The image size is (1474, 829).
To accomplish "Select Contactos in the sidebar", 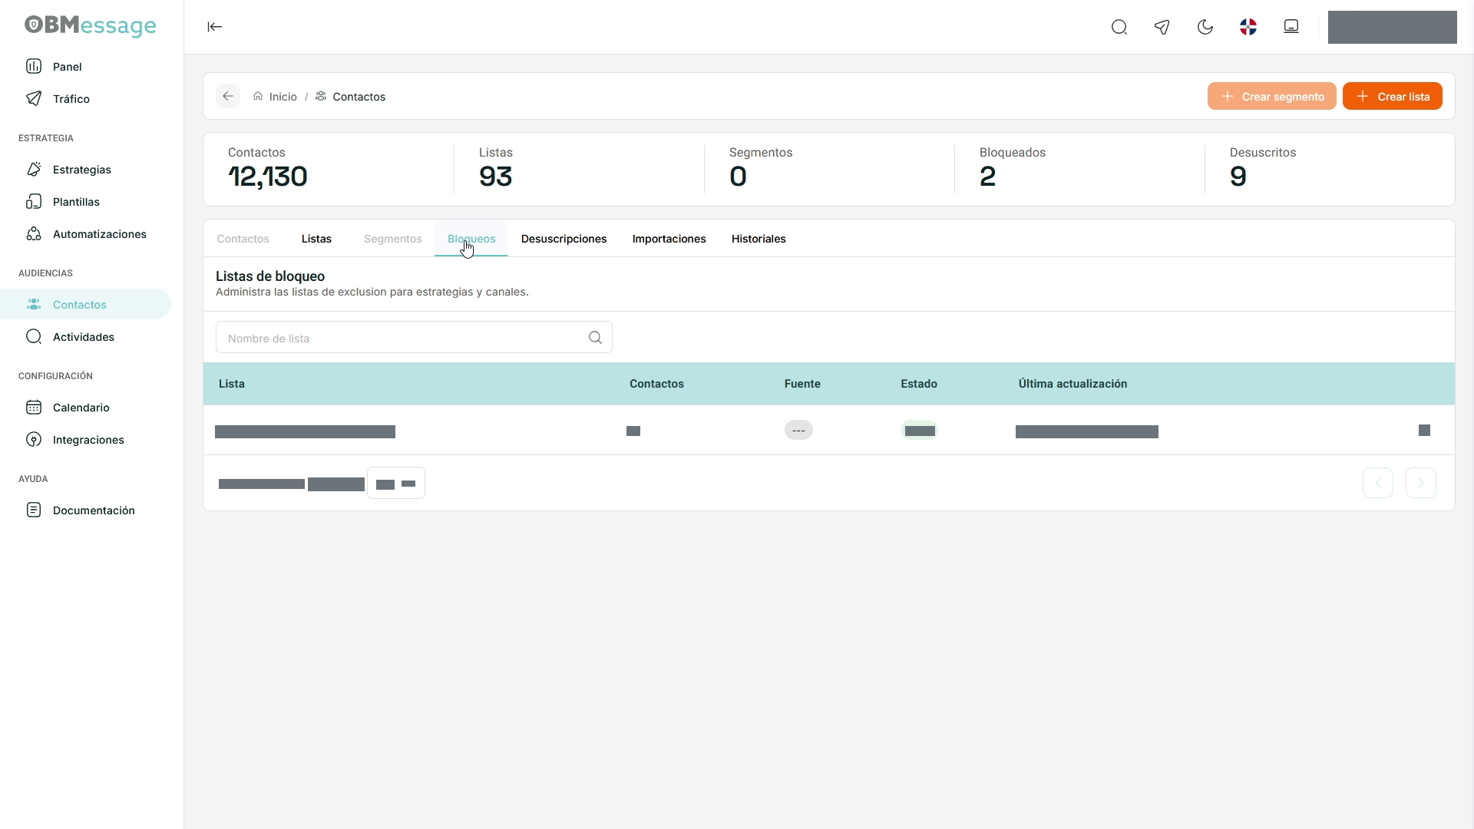I will (86, 305).
